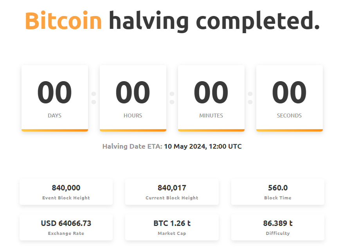Click the colon separator between hours and minutes
The height and width of the screenshot is (247, 349).
(172, 98)
